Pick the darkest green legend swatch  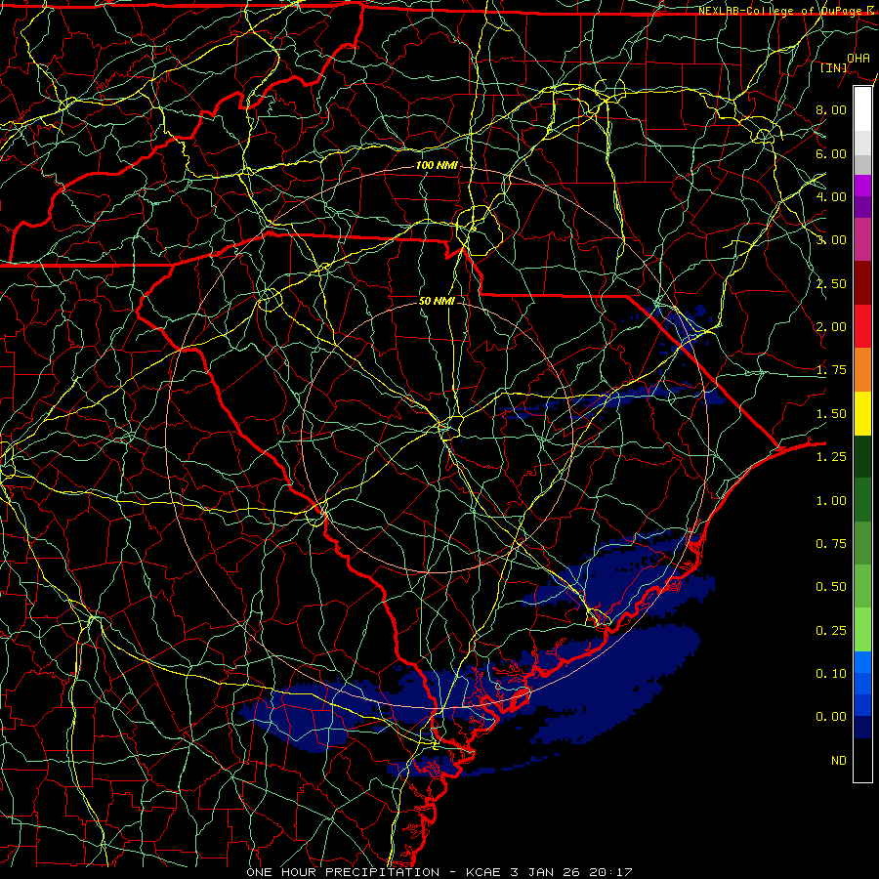(862, 456)
